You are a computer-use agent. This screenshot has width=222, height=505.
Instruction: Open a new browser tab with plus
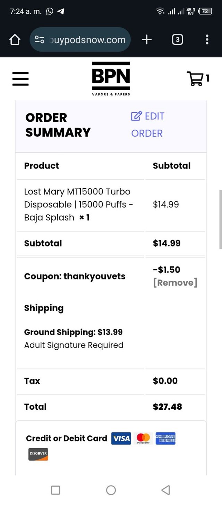147,40
